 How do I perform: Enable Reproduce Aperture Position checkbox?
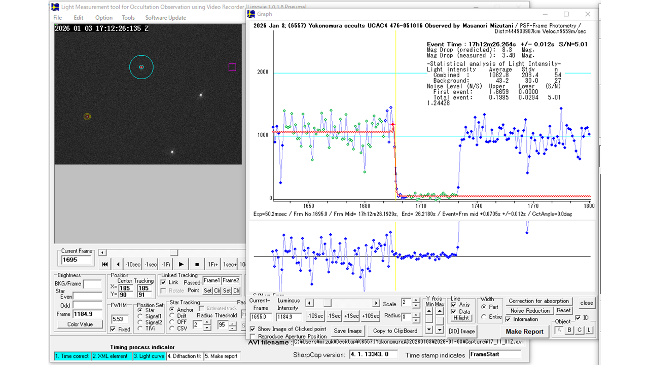[x=253, y=336]
